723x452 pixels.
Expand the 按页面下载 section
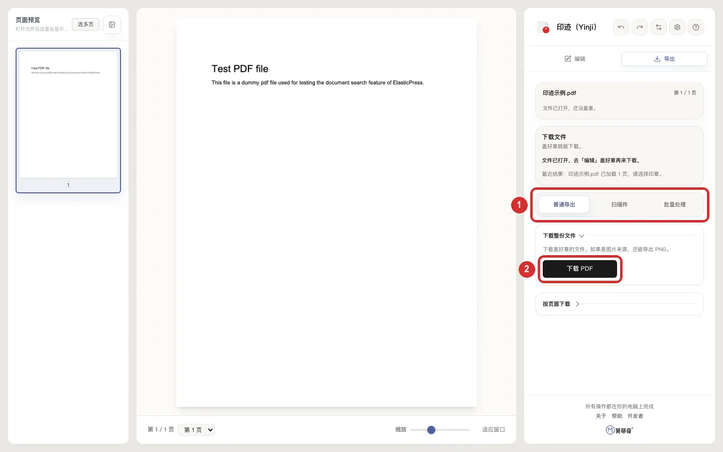pyautogui.click(x=561, y=304)
